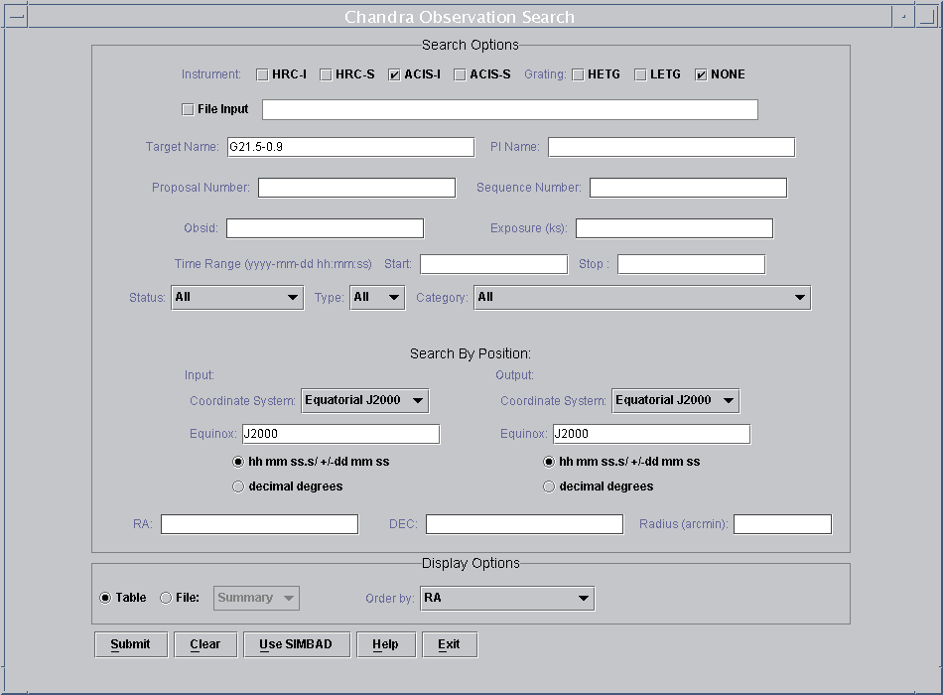The image size is (943, 695).
Task: Click the File Input path field
Action: pyautogui.click(x=510, y=109)
